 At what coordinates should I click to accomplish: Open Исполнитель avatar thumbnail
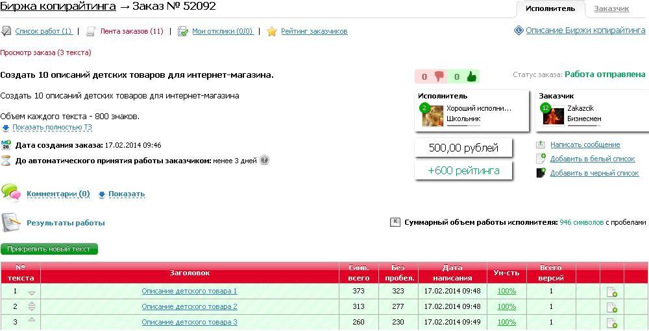432,115
